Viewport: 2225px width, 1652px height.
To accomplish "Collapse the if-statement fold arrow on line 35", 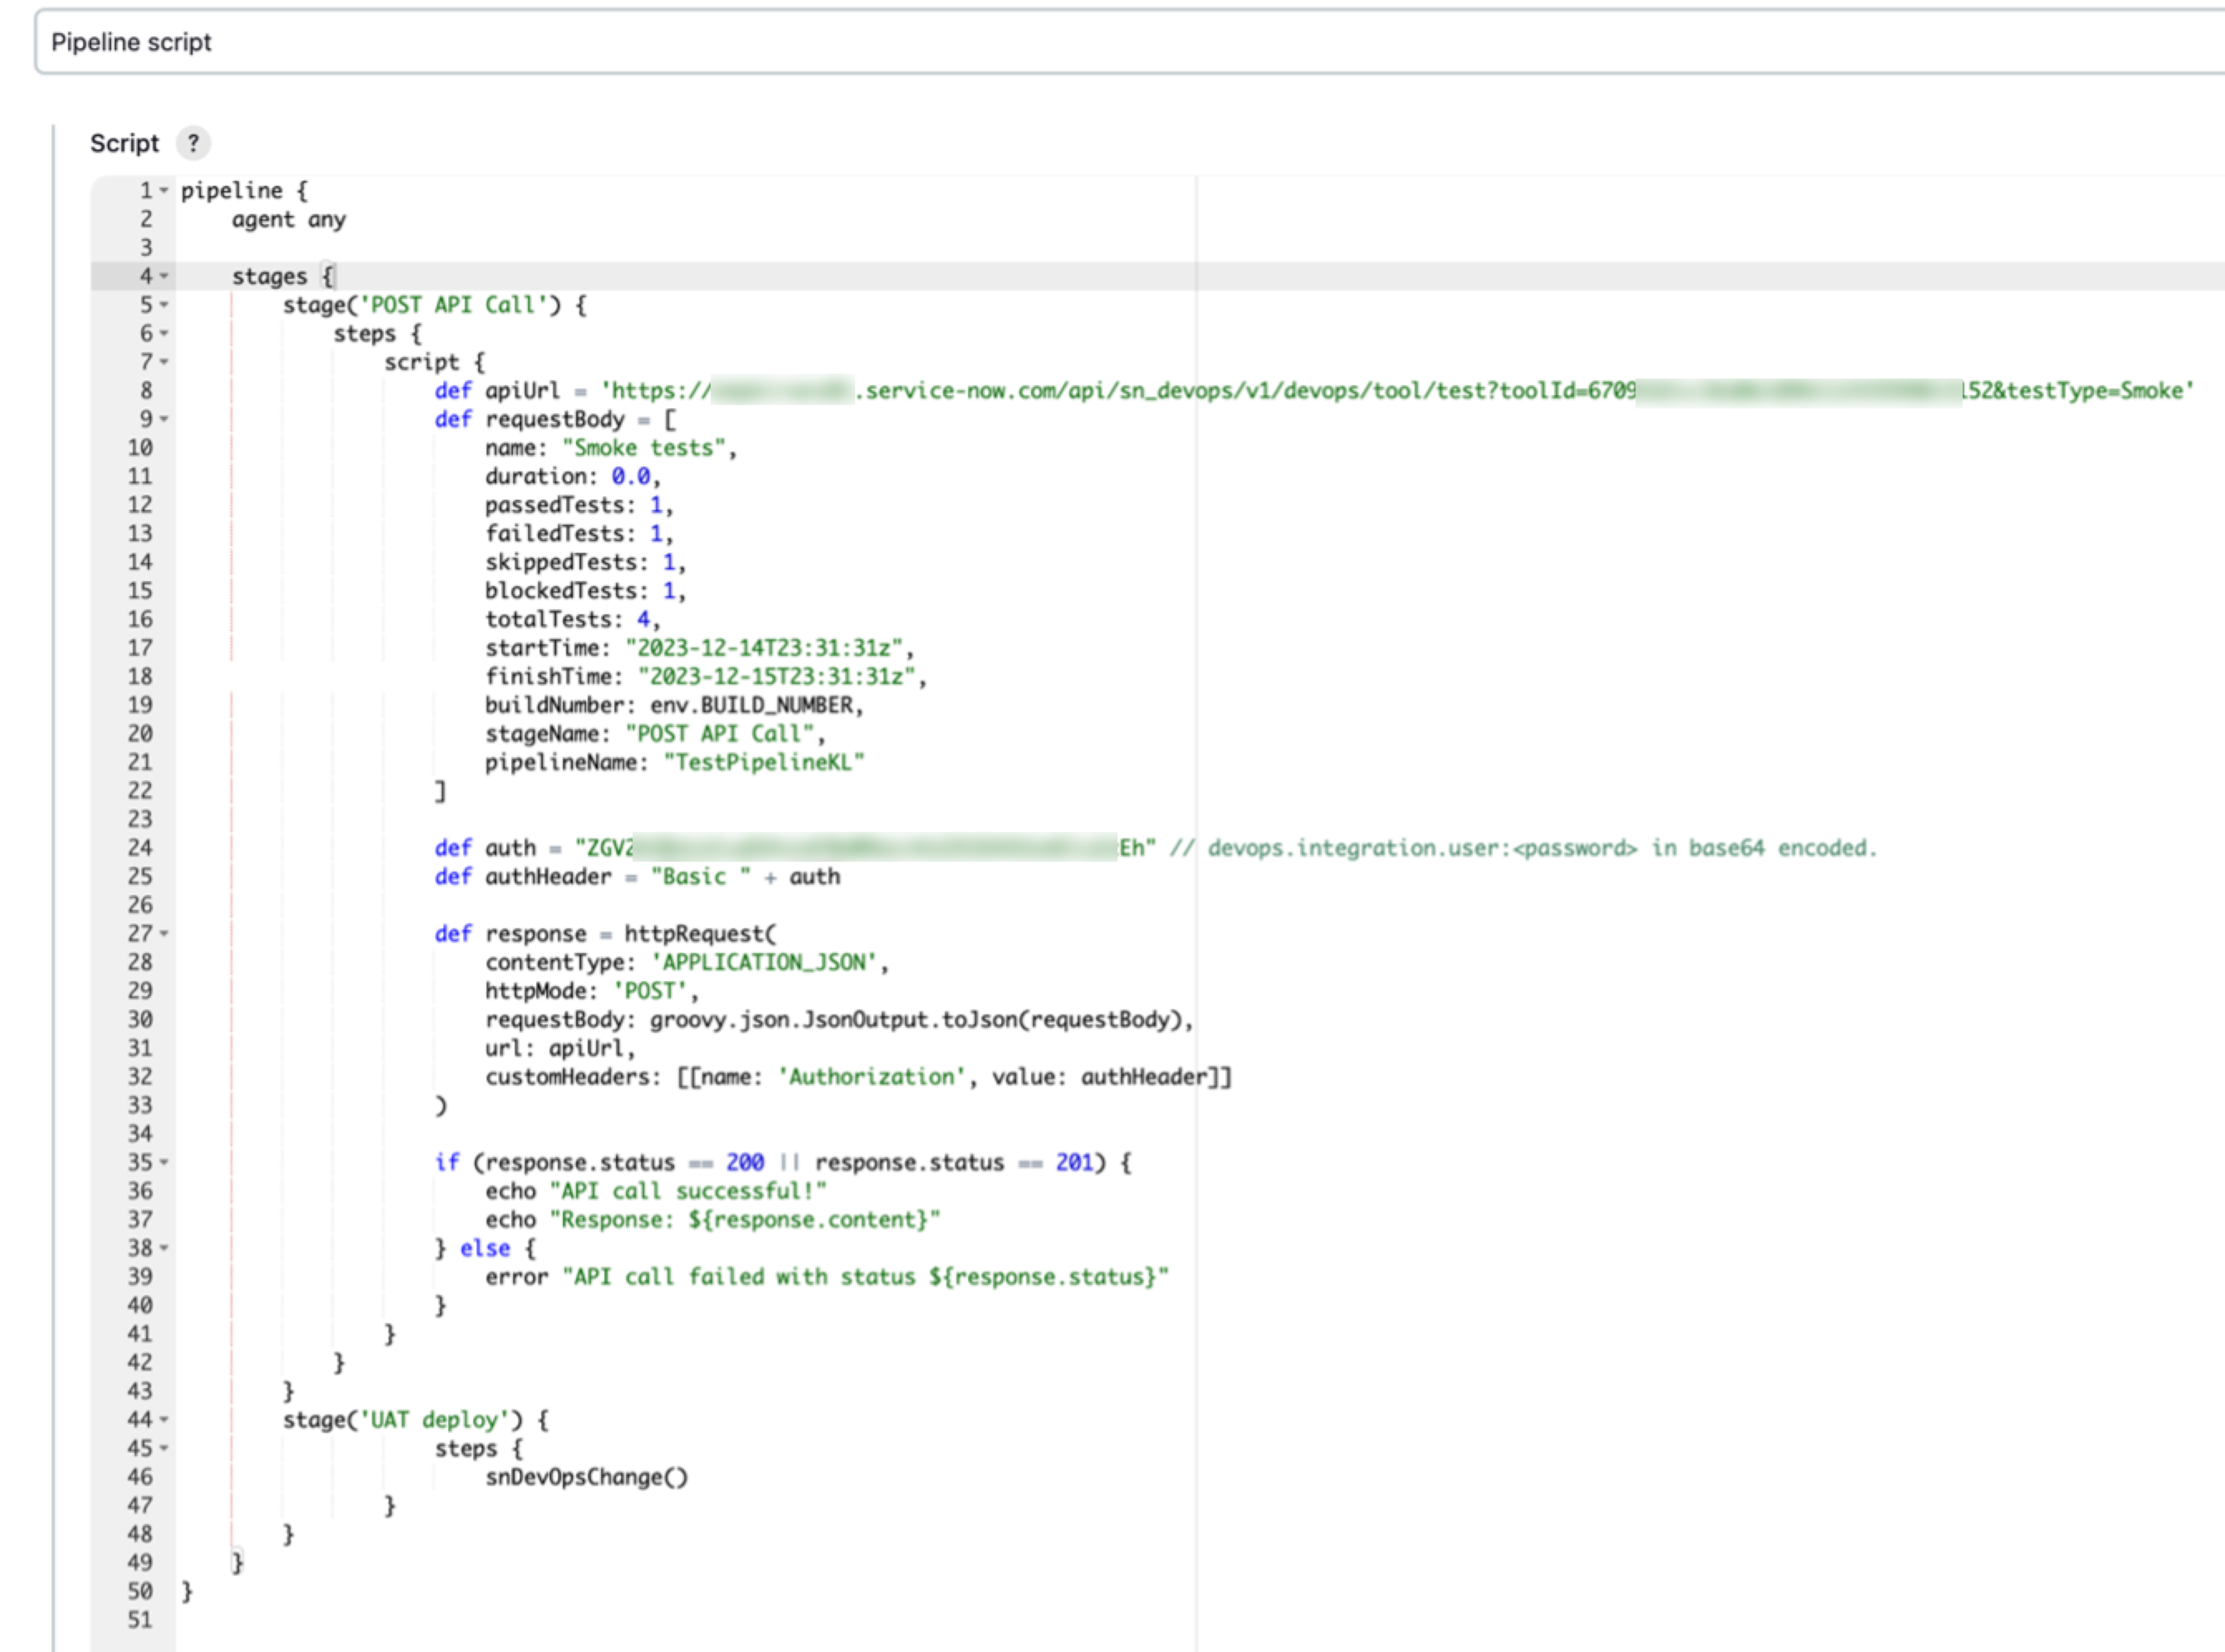I will 164,1163.
